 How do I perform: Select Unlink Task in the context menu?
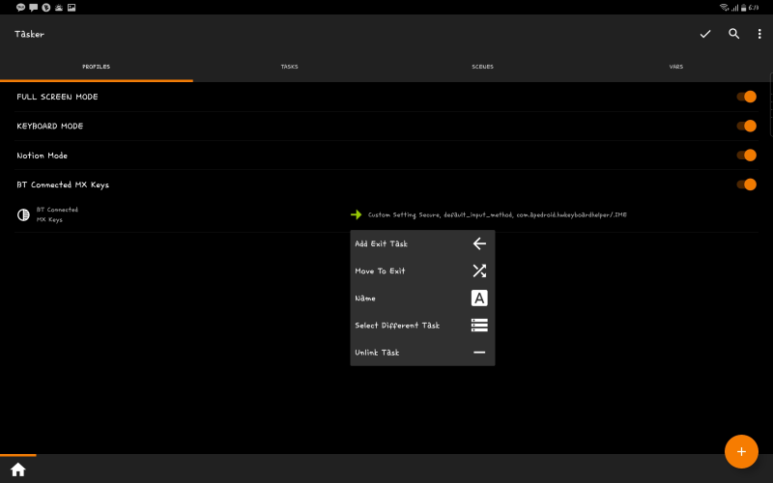point(422,352)
